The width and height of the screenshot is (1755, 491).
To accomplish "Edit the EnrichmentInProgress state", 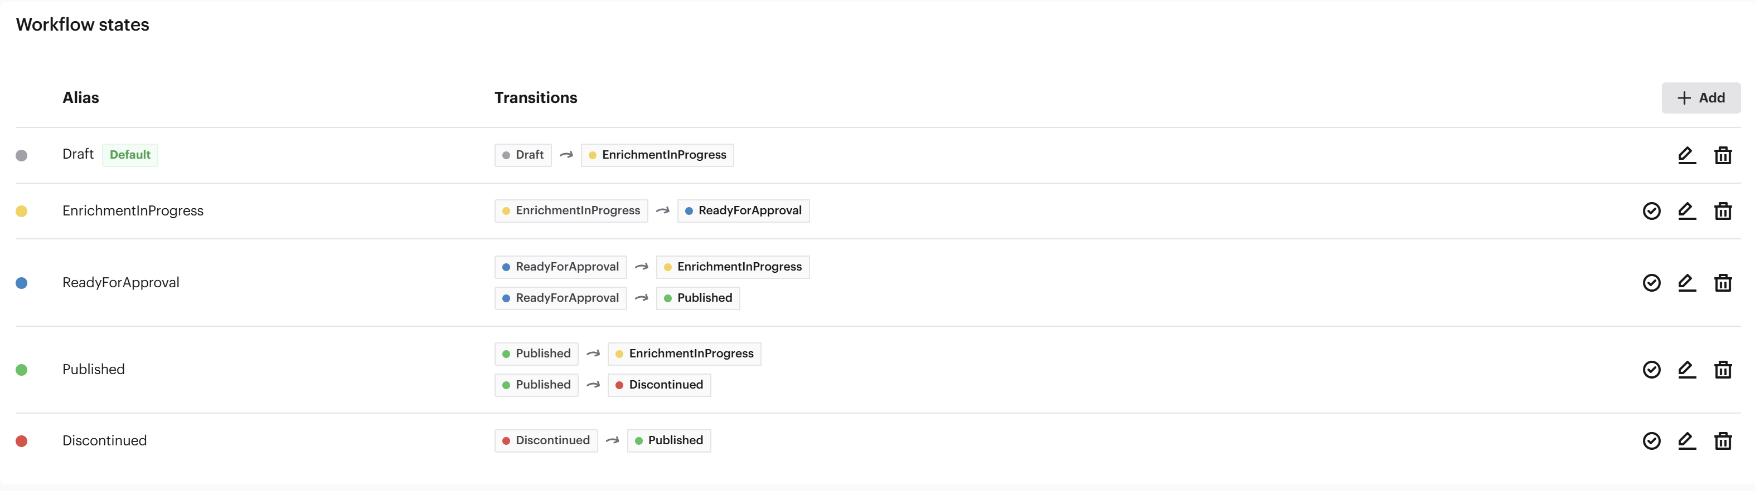I will (x=1686, y=211).
